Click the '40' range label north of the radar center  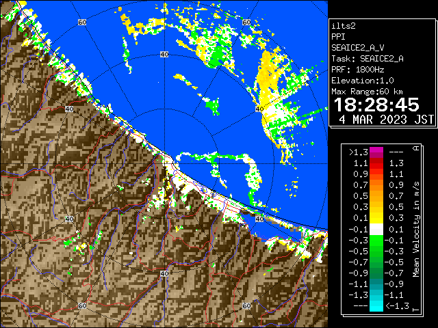(x=164, y=55)
